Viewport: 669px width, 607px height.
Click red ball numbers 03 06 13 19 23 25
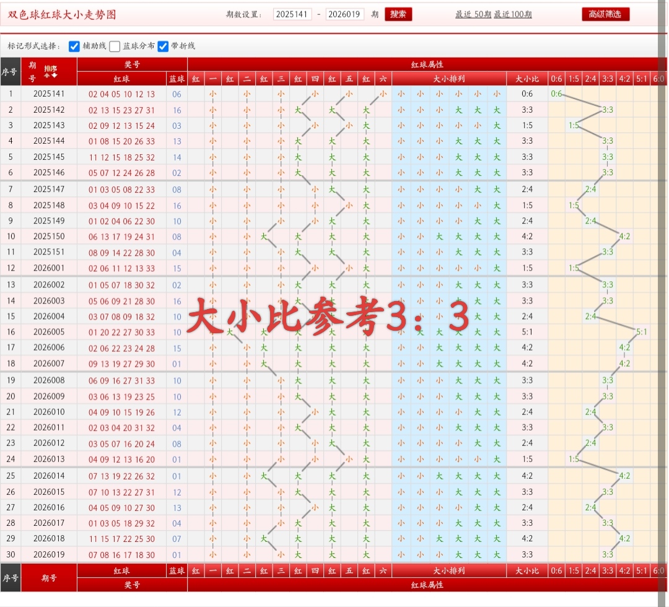(x=121, y=396)
